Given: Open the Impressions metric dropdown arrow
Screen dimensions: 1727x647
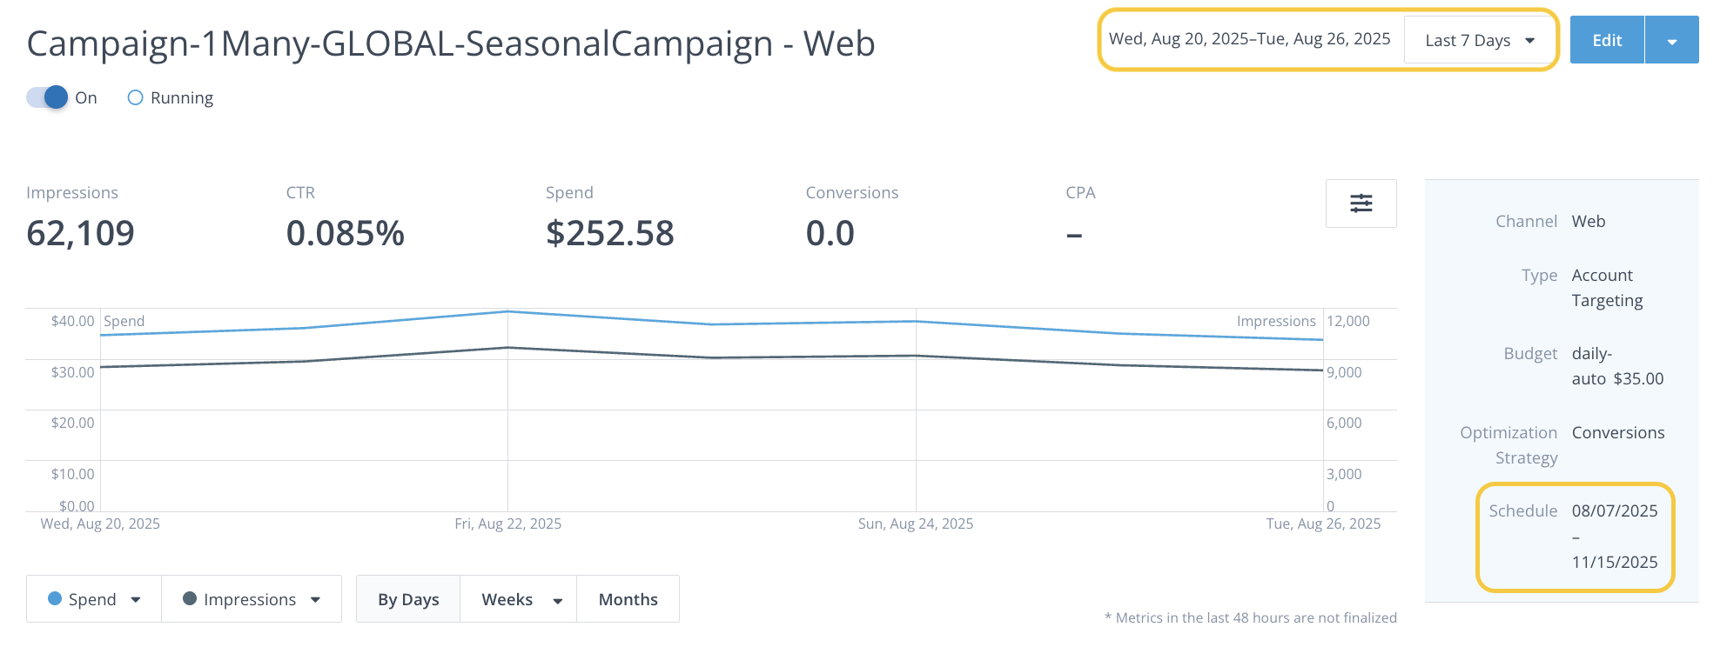Looking at the screenshot, I should tap(315, 599).
